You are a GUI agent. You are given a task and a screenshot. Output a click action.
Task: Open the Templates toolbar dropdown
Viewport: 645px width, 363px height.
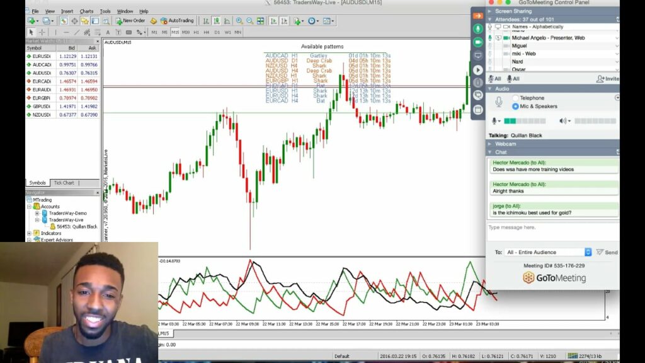(328, 21)
